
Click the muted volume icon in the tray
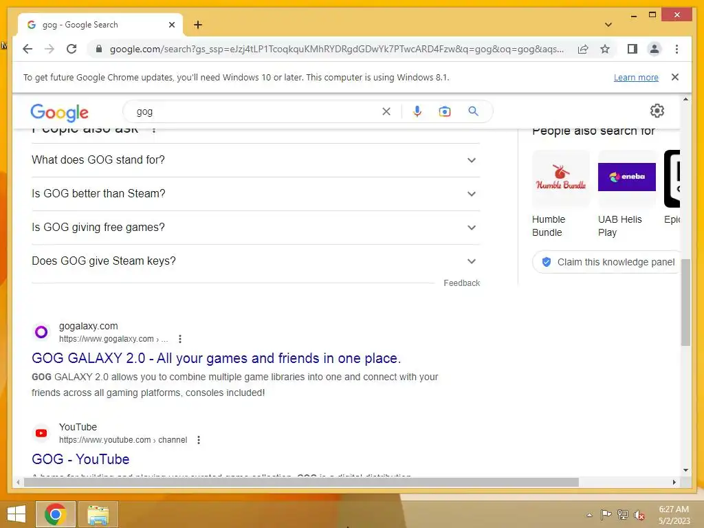point(639,515)
